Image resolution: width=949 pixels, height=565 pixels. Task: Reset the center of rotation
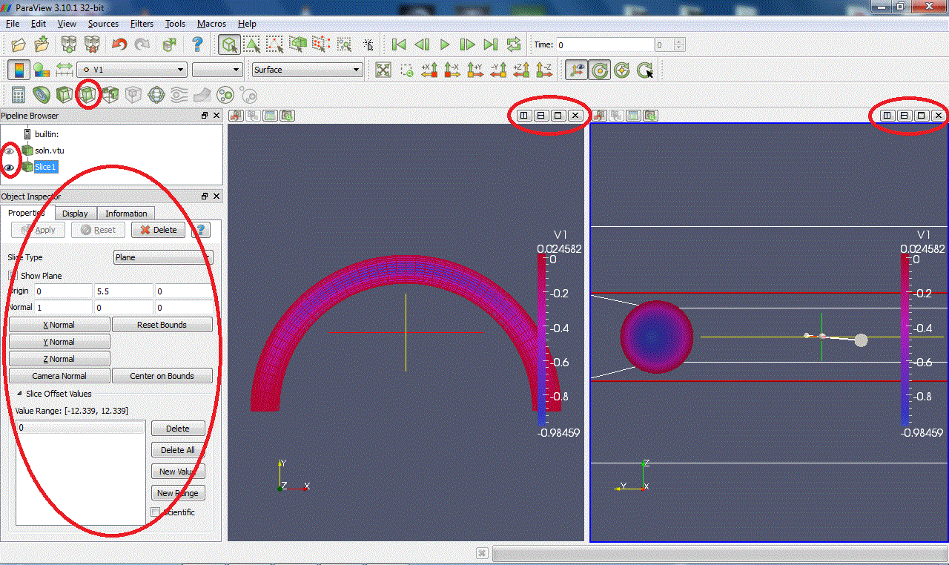coord(622,70)
